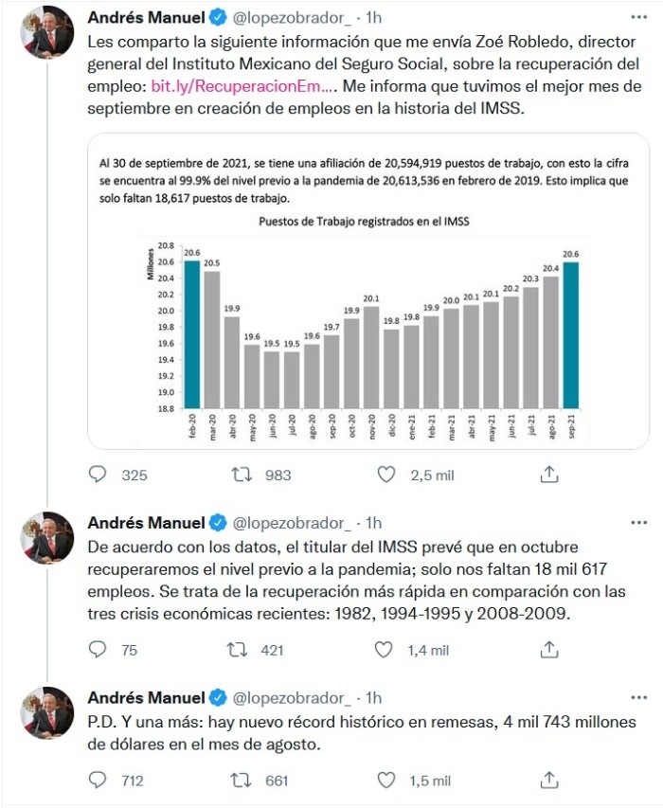The image size is (663, 808).
Task: Reply to third tweet with 712 replies
Action: (99, 781)
